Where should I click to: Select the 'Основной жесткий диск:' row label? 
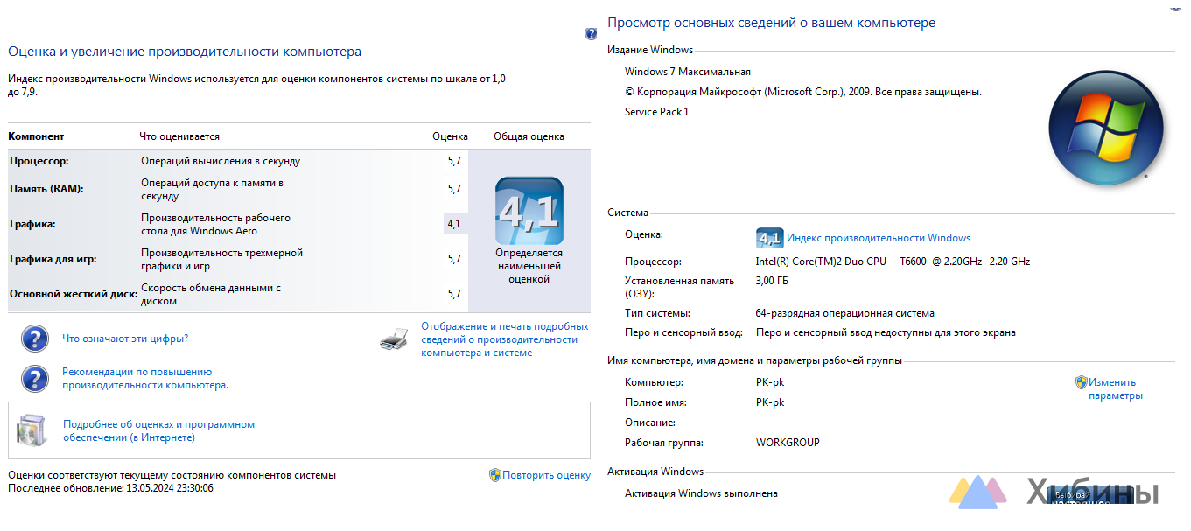point(74,294)
